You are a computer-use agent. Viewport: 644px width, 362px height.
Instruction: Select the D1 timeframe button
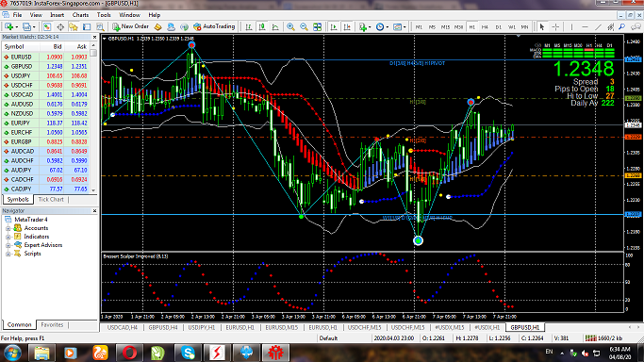498,27
